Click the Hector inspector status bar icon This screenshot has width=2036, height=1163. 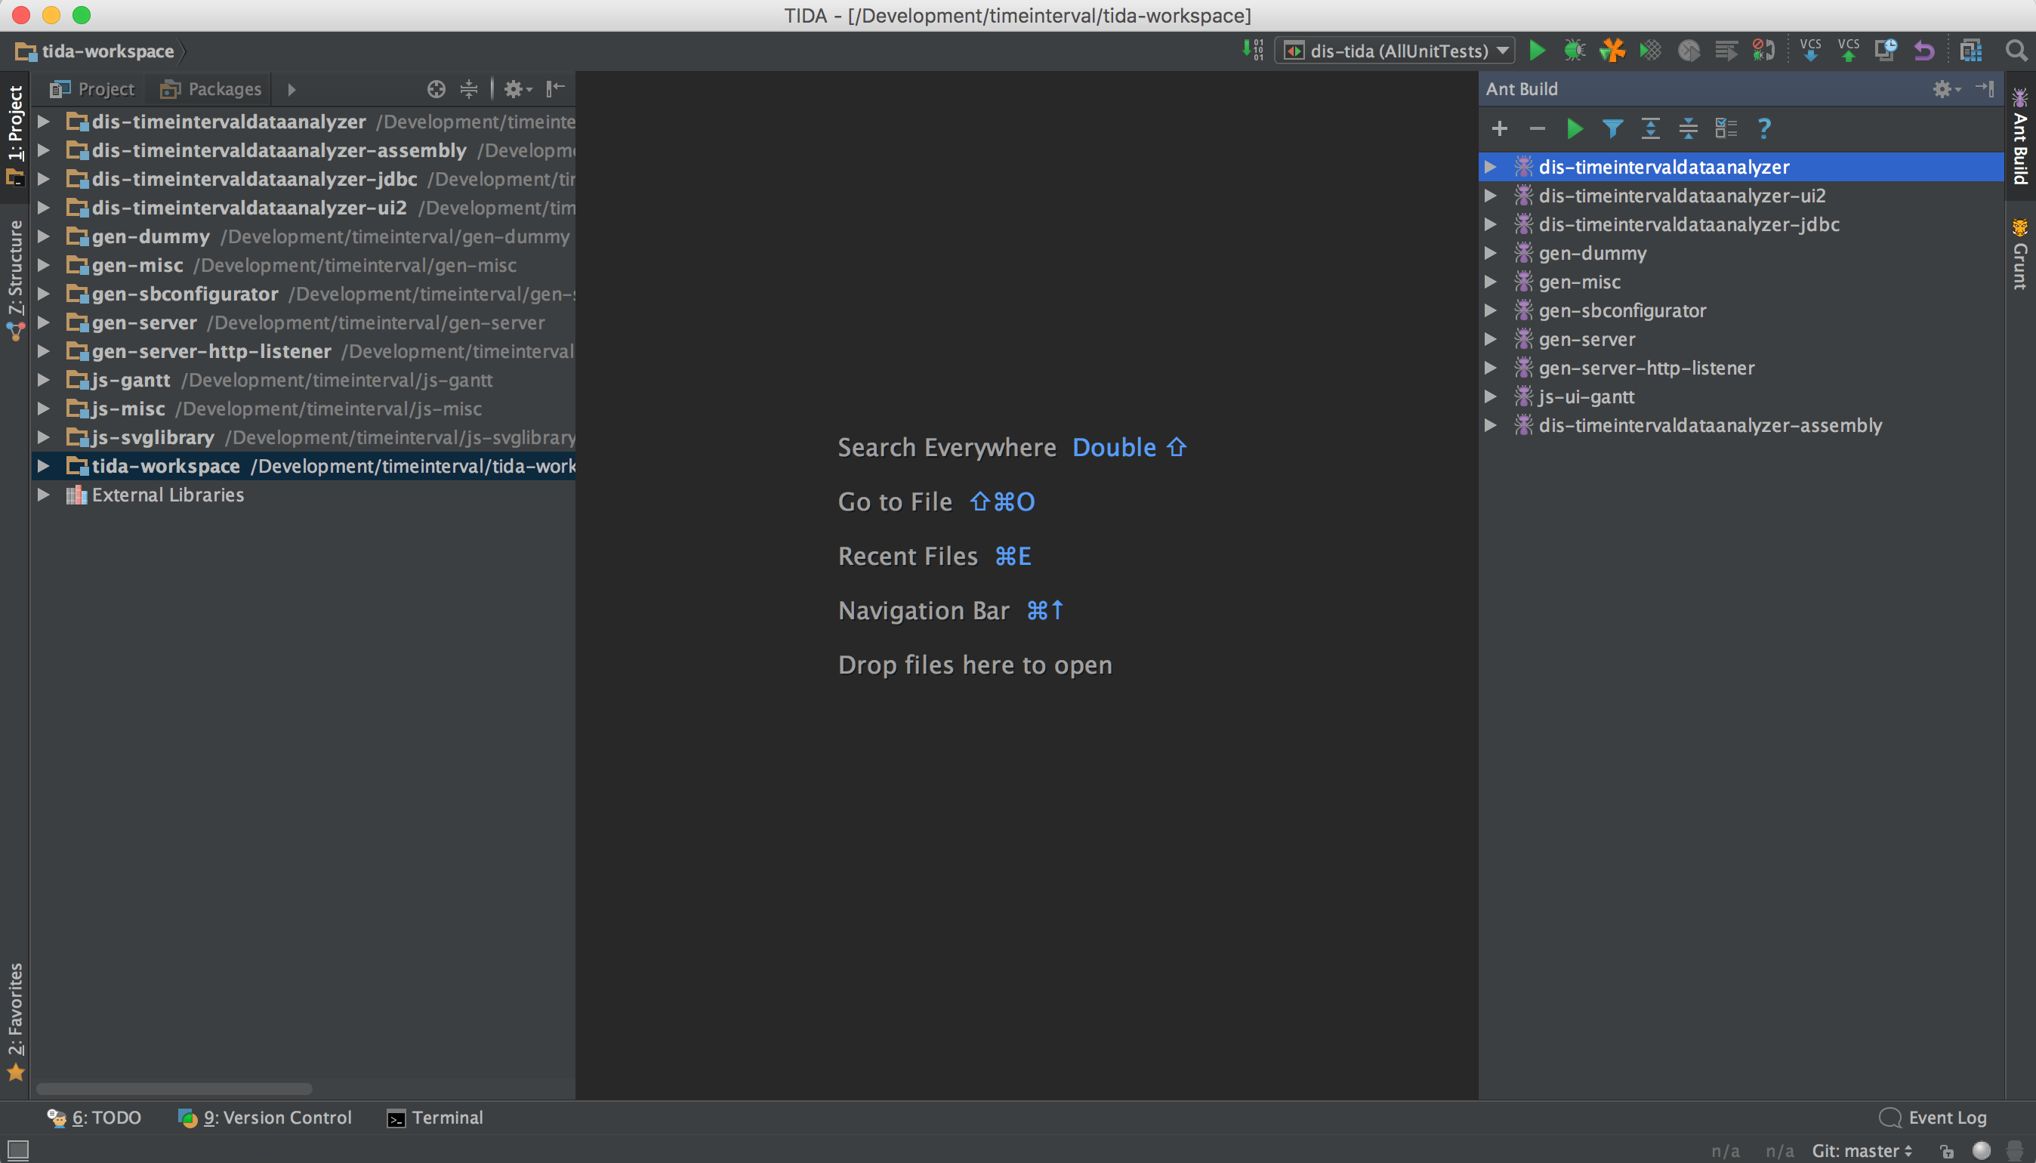pyautogui.click(x=2013, y=1151)
